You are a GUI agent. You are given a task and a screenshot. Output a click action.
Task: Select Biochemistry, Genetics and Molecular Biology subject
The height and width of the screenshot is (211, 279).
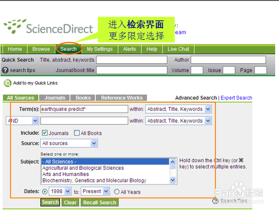pyautogui.click(x=105, y=180)
